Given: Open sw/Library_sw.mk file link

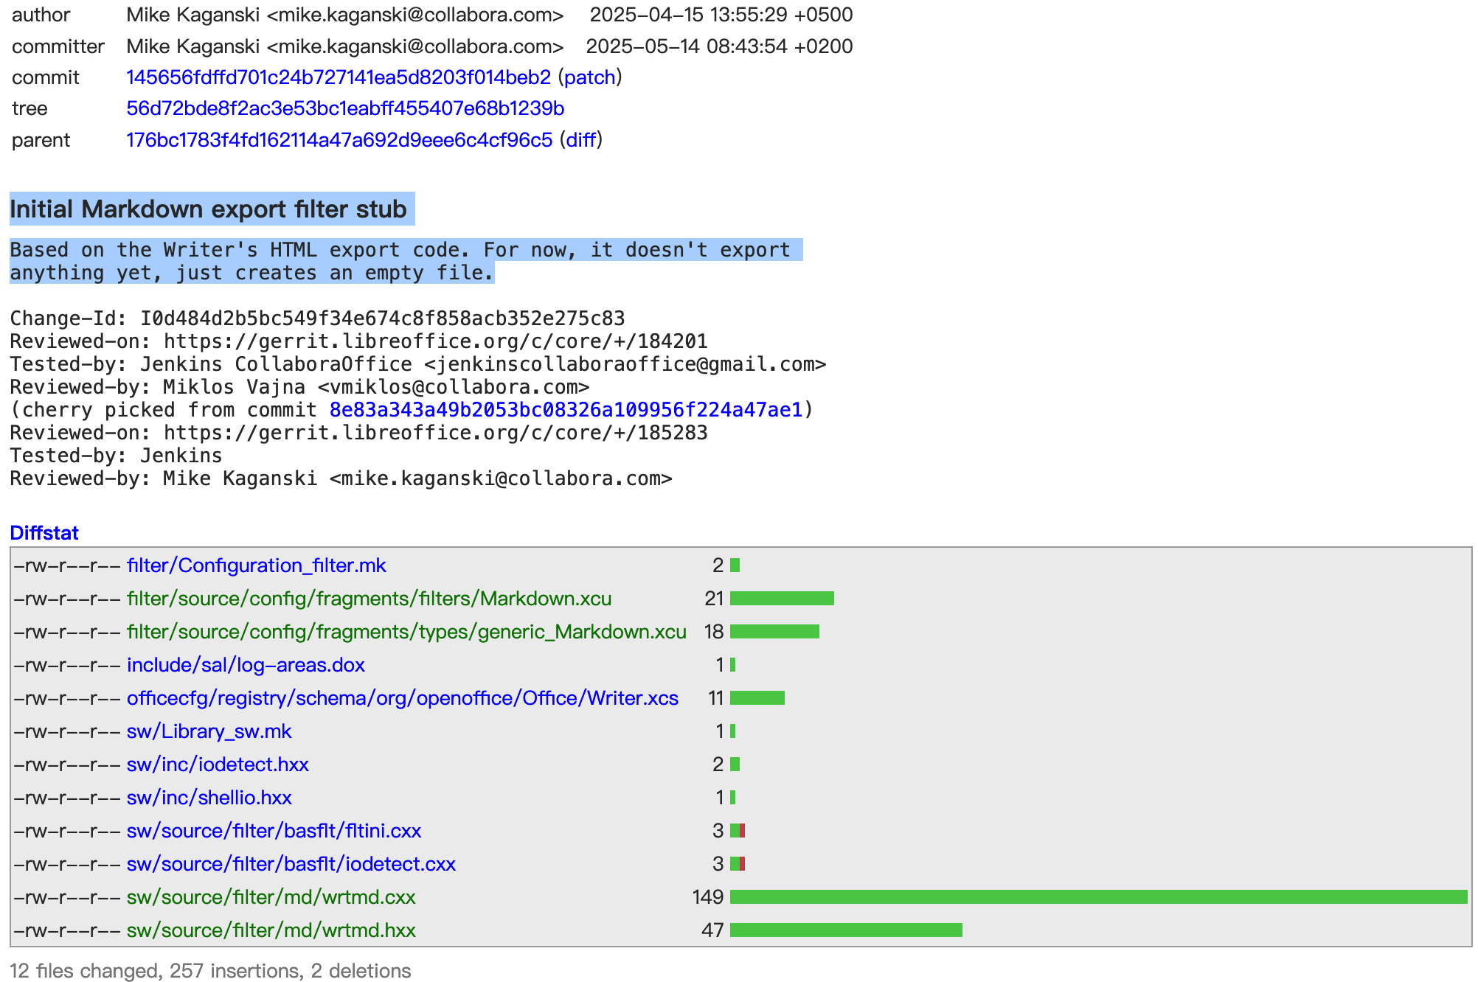Looking at the screenshot, I should [x=209, y=731].
